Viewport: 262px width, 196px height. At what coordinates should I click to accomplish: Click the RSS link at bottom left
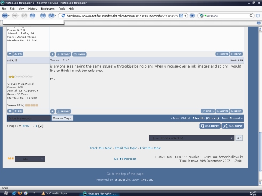pyautogui.click(x=10, y=159)
